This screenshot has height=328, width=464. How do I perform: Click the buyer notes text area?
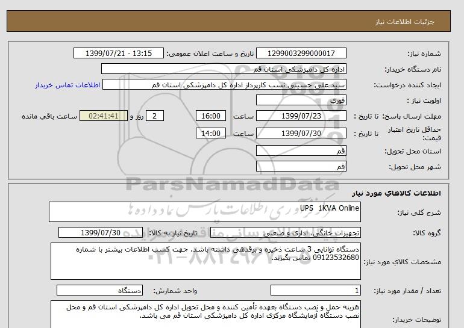(x=205, y=314)
